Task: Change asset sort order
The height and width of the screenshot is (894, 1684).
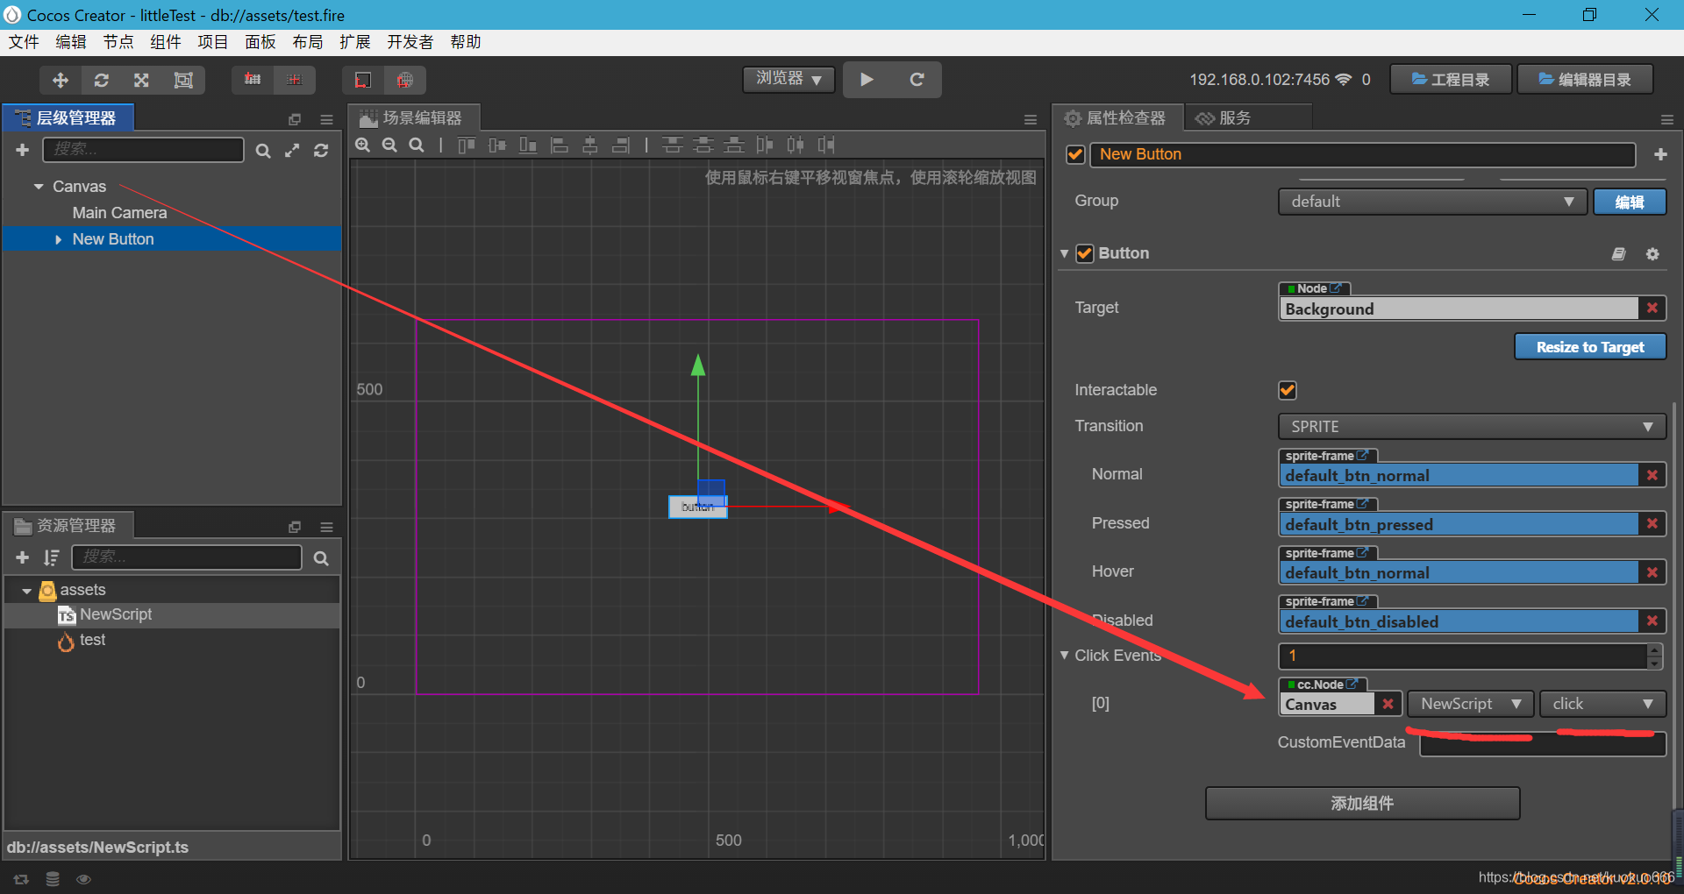Action: coord(51,557)
